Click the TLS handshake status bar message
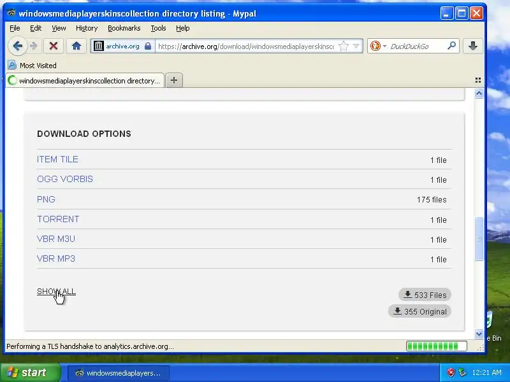The width and height of the screenshot is (510, 382). (90, 346)
